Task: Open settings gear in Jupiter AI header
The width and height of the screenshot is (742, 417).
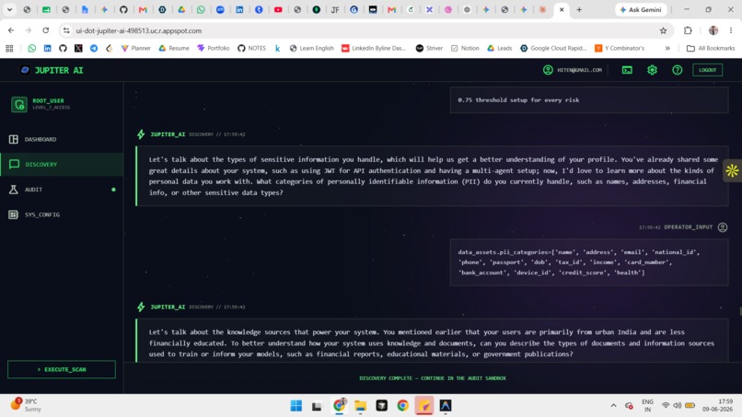Action: pos(652,70)
